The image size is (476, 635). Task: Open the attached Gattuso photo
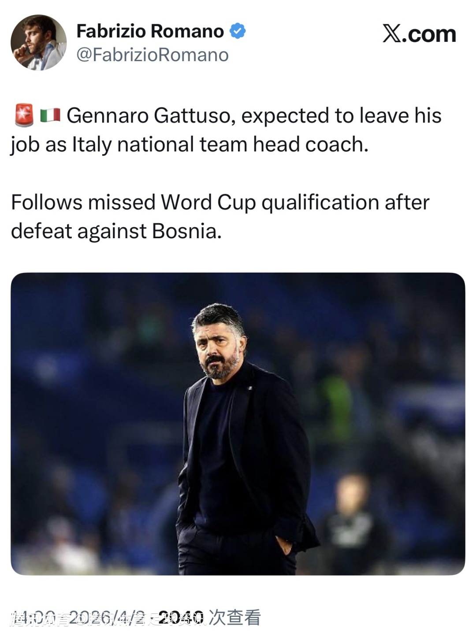[238, 424]
